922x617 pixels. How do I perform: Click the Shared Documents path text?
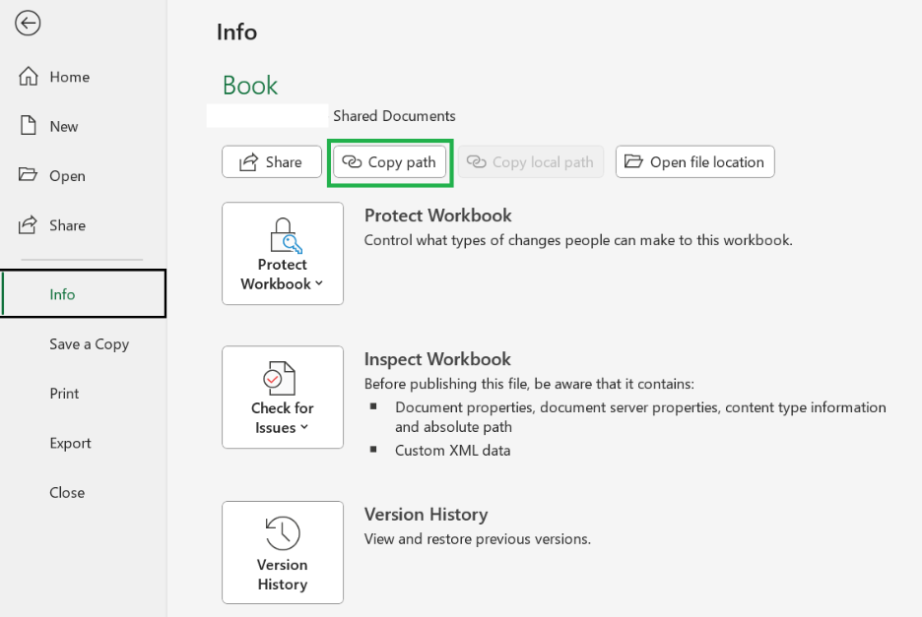394,116
